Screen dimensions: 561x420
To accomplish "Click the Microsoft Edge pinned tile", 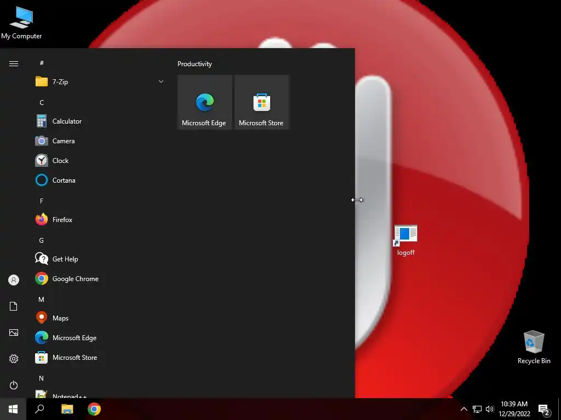I will (205, 102).
